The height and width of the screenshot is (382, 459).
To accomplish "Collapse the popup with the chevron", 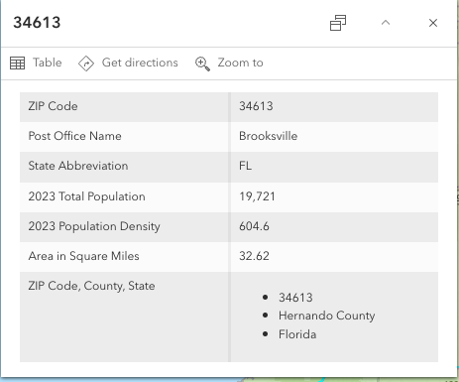I will click(x=386, y=23).
